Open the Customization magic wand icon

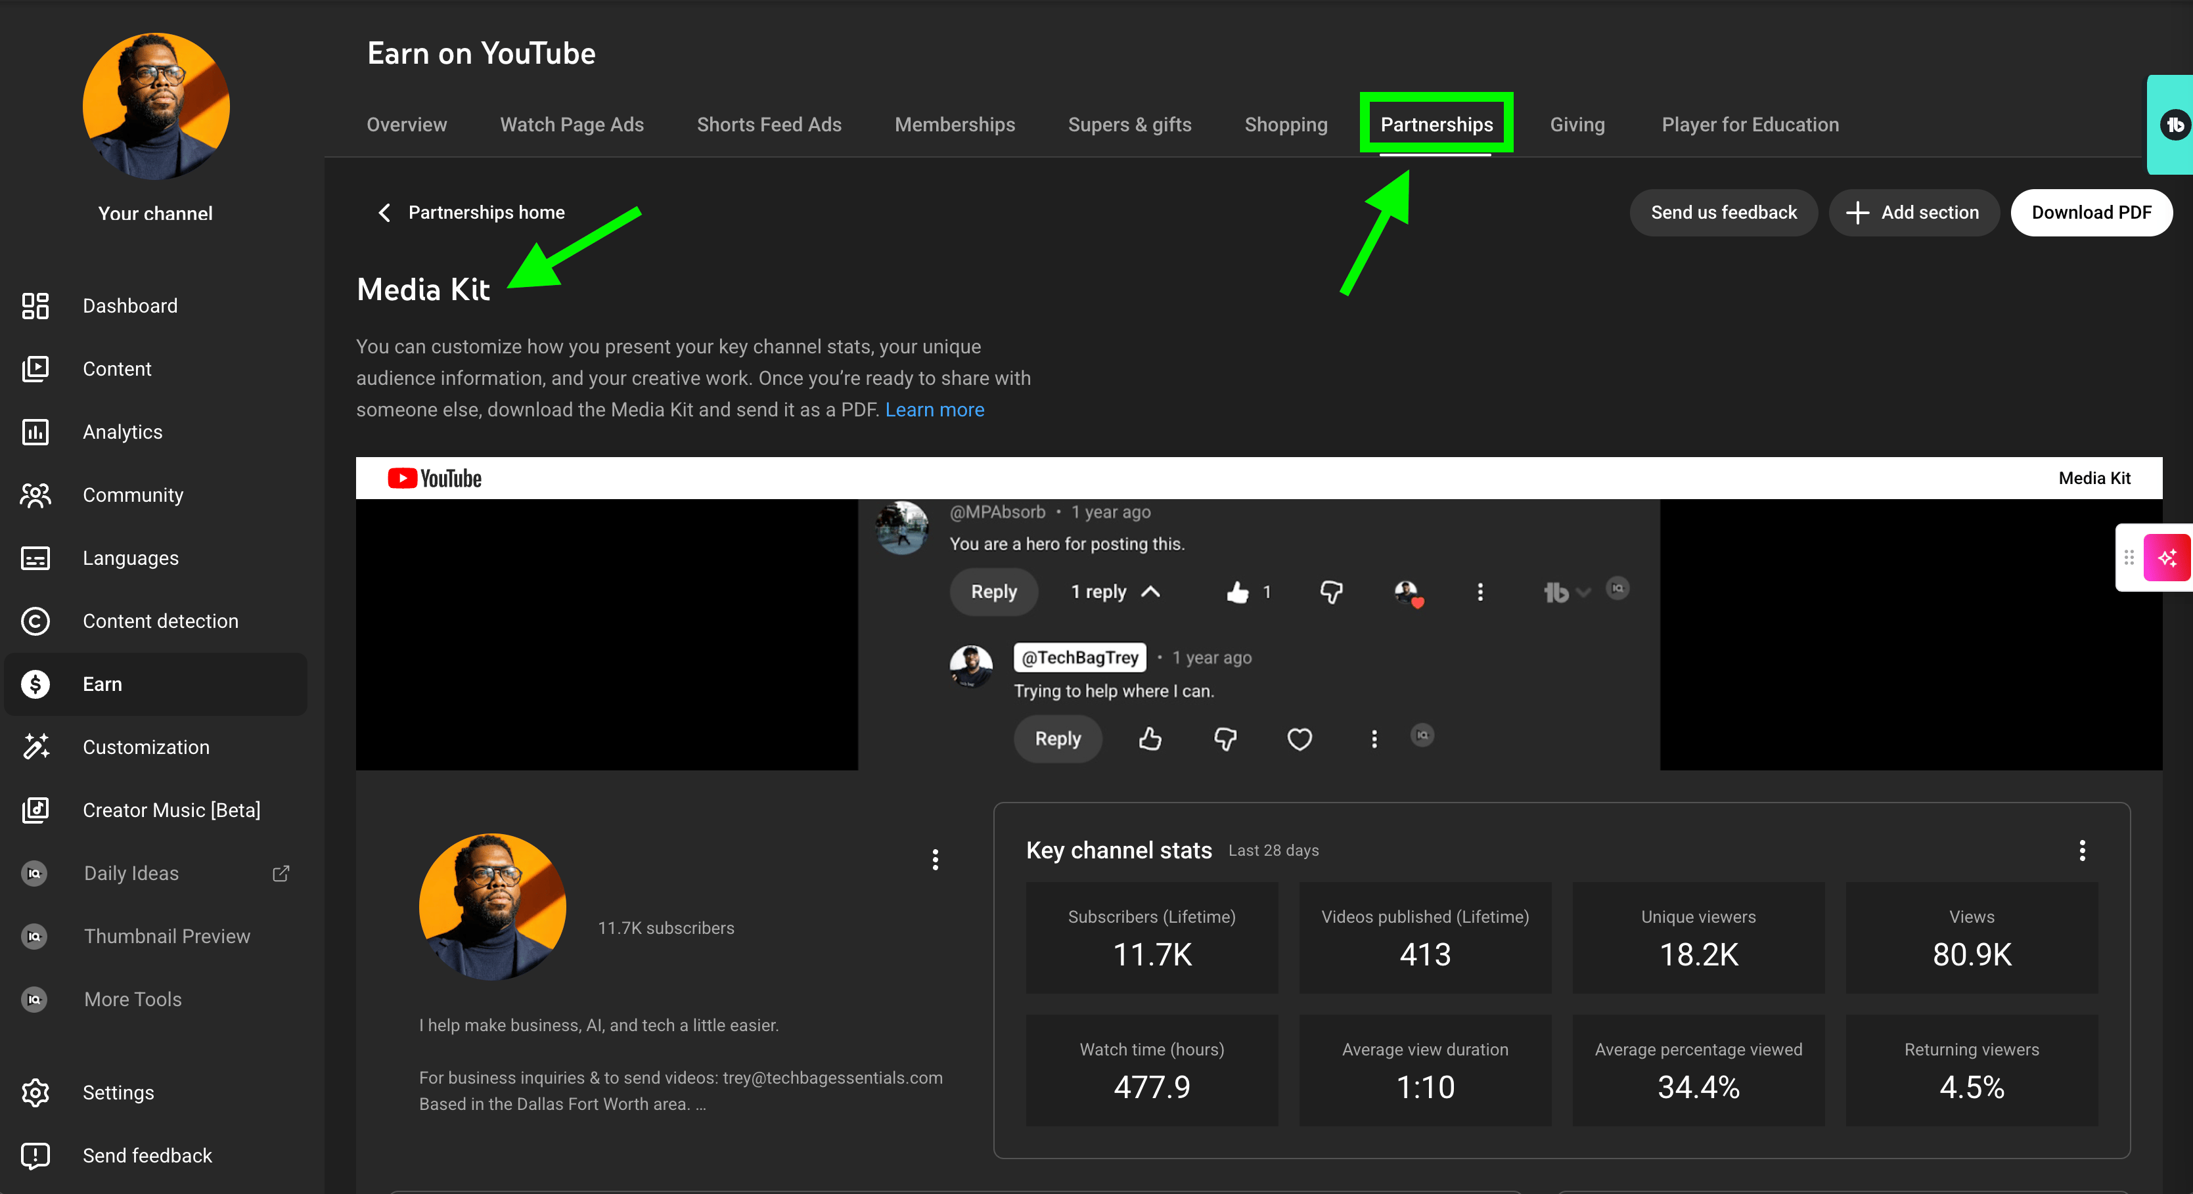click(35, 747)
